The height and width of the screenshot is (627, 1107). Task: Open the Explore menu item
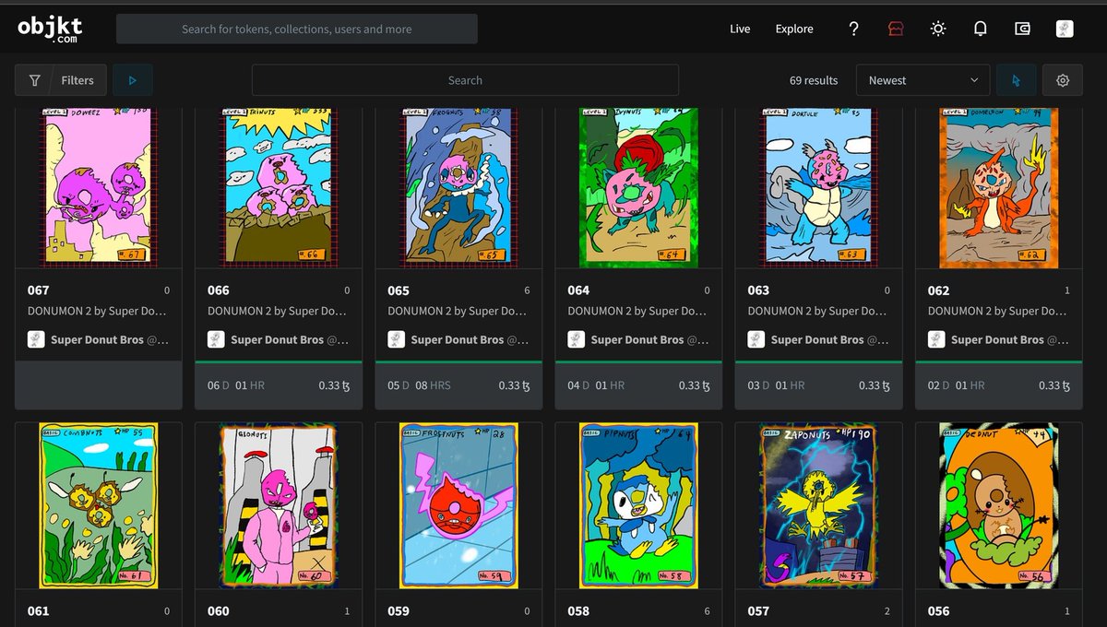click(794, 29)
